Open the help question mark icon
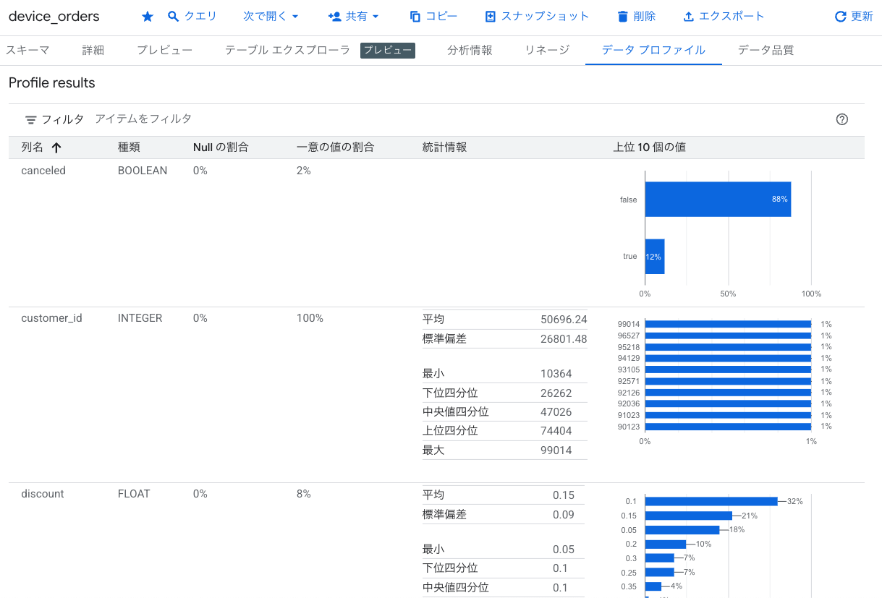Viewport: 882px width, 598px height. [x=841, y=119]
